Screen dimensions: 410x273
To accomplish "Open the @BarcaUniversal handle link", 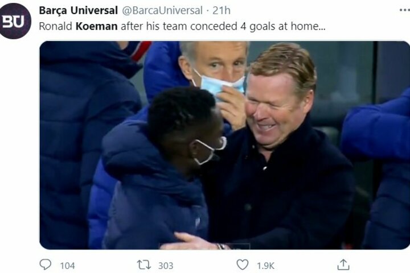I will click(x=162, y=10).
